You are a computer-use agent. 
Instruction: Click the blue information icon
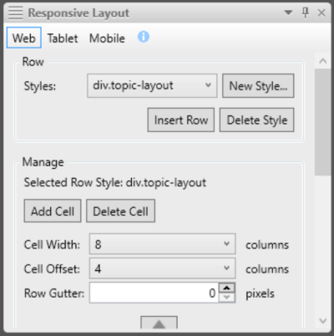pos(144,37)
